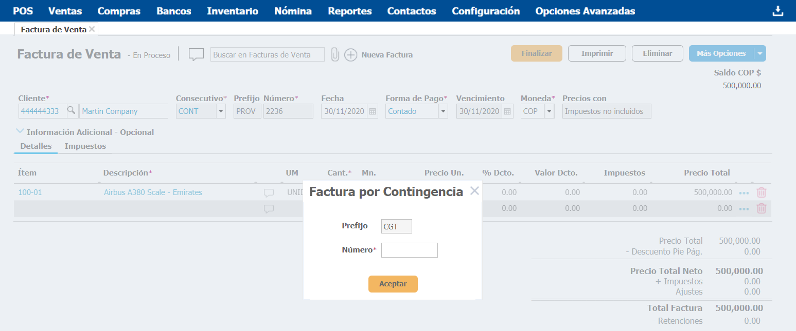Collapse Información Adicional section
This screenshot has height=331, width=796.
click(x=20, y=132)
